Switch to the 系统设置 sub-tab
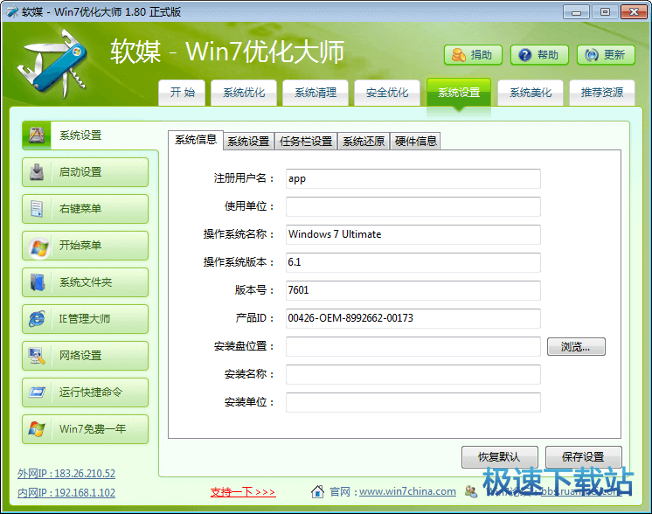This screenshot has height=514, width=652. coord(249,142)
